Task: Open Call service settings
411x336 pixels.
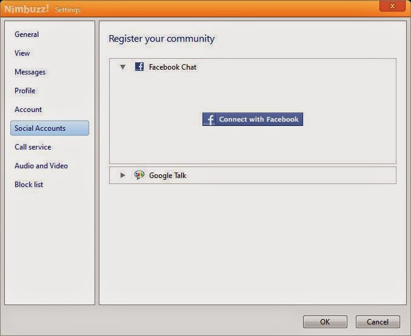Action: (33, 147)
